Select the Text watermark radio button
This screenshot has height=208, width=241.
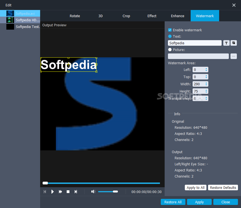coord(170,36)
